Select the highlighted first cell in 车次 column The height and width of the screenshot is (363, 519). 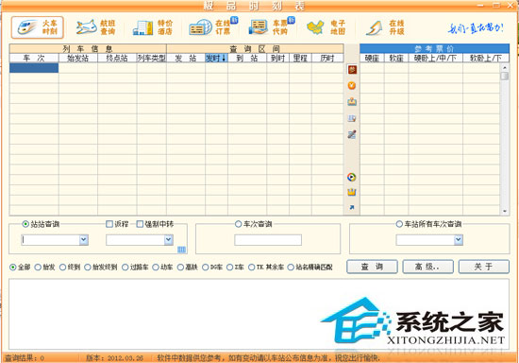click(x=34, y=68)
